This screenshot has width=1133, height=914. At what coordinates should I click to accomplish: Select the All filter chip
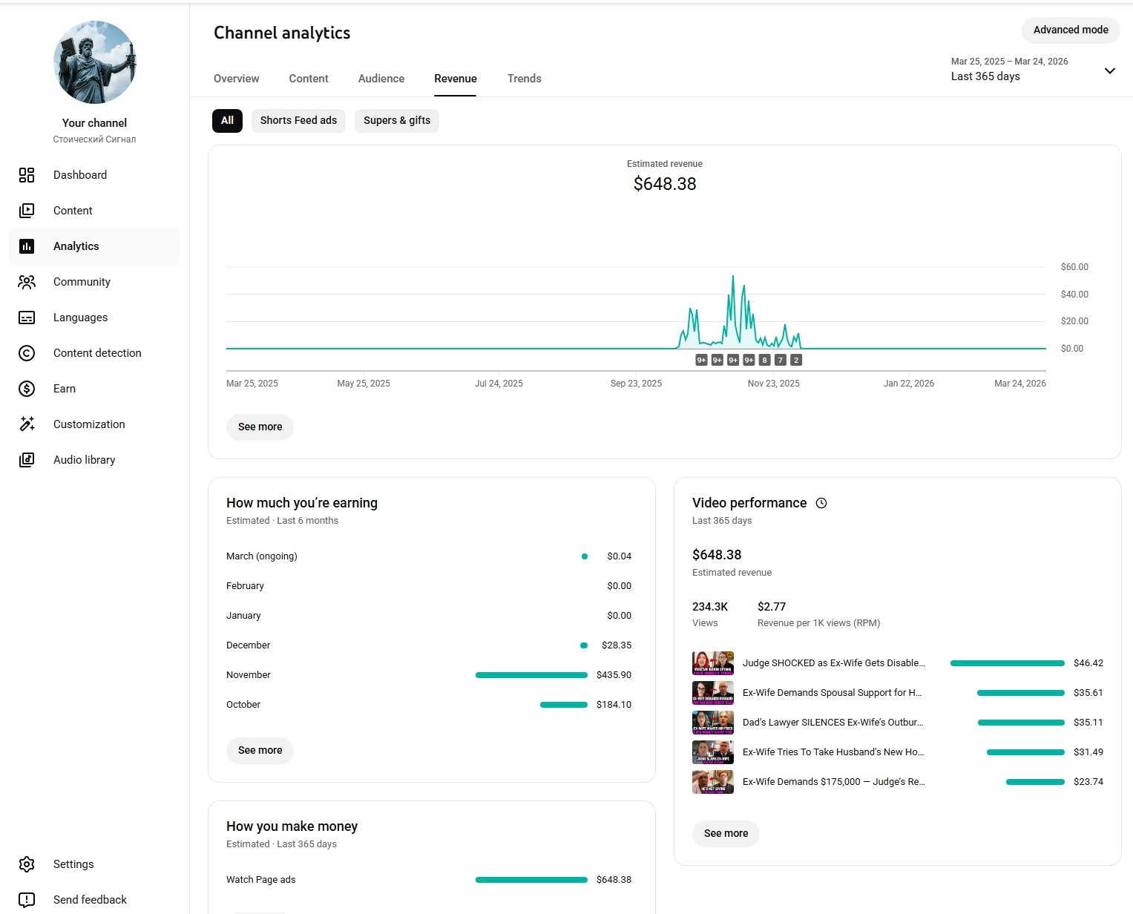coord(227,120)
